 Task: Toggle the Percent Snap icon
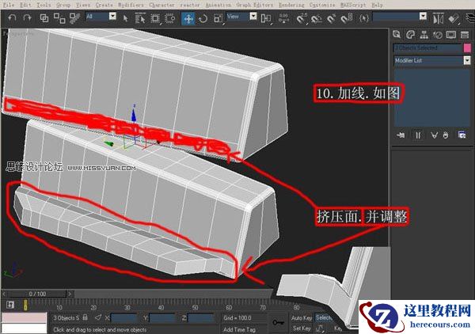pyautogui.click(x=332, y=18)
